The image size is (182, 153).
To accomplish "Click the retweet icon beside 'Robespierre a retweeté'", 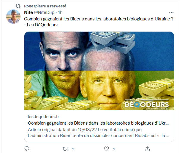I will pyautogui.click(x=18, y=6).
